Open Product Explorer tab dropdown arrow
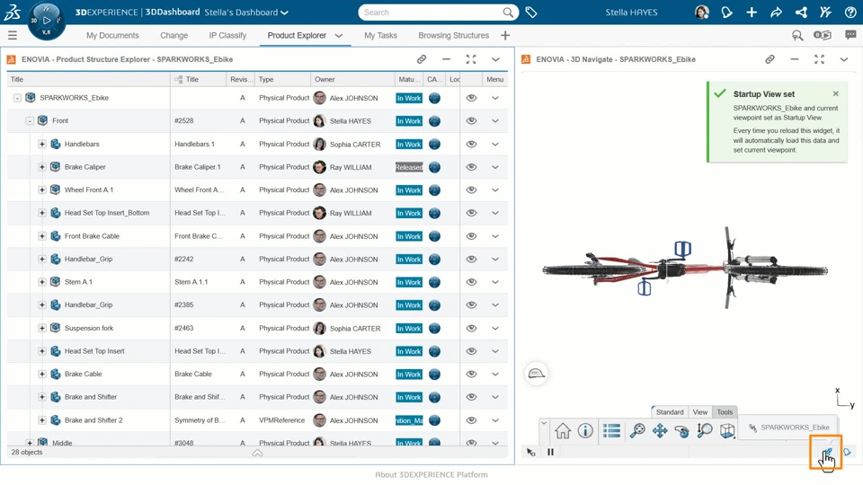The image size is (863, 485). 339,35
